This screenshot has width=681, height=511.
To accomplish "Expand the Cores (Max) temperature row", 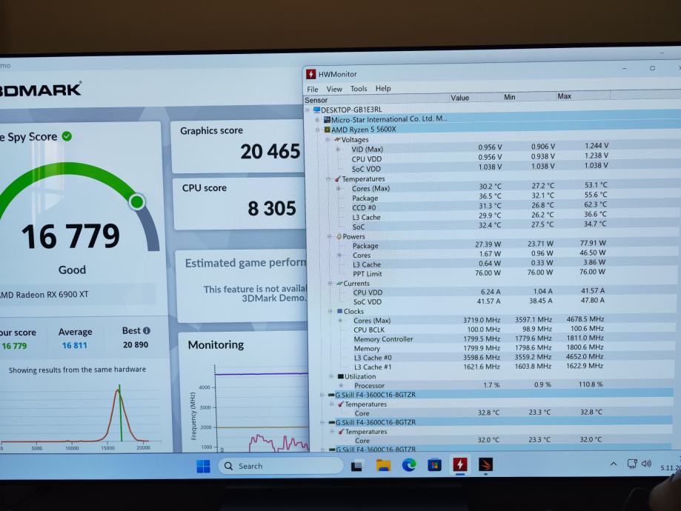I will tap(339, 188).
